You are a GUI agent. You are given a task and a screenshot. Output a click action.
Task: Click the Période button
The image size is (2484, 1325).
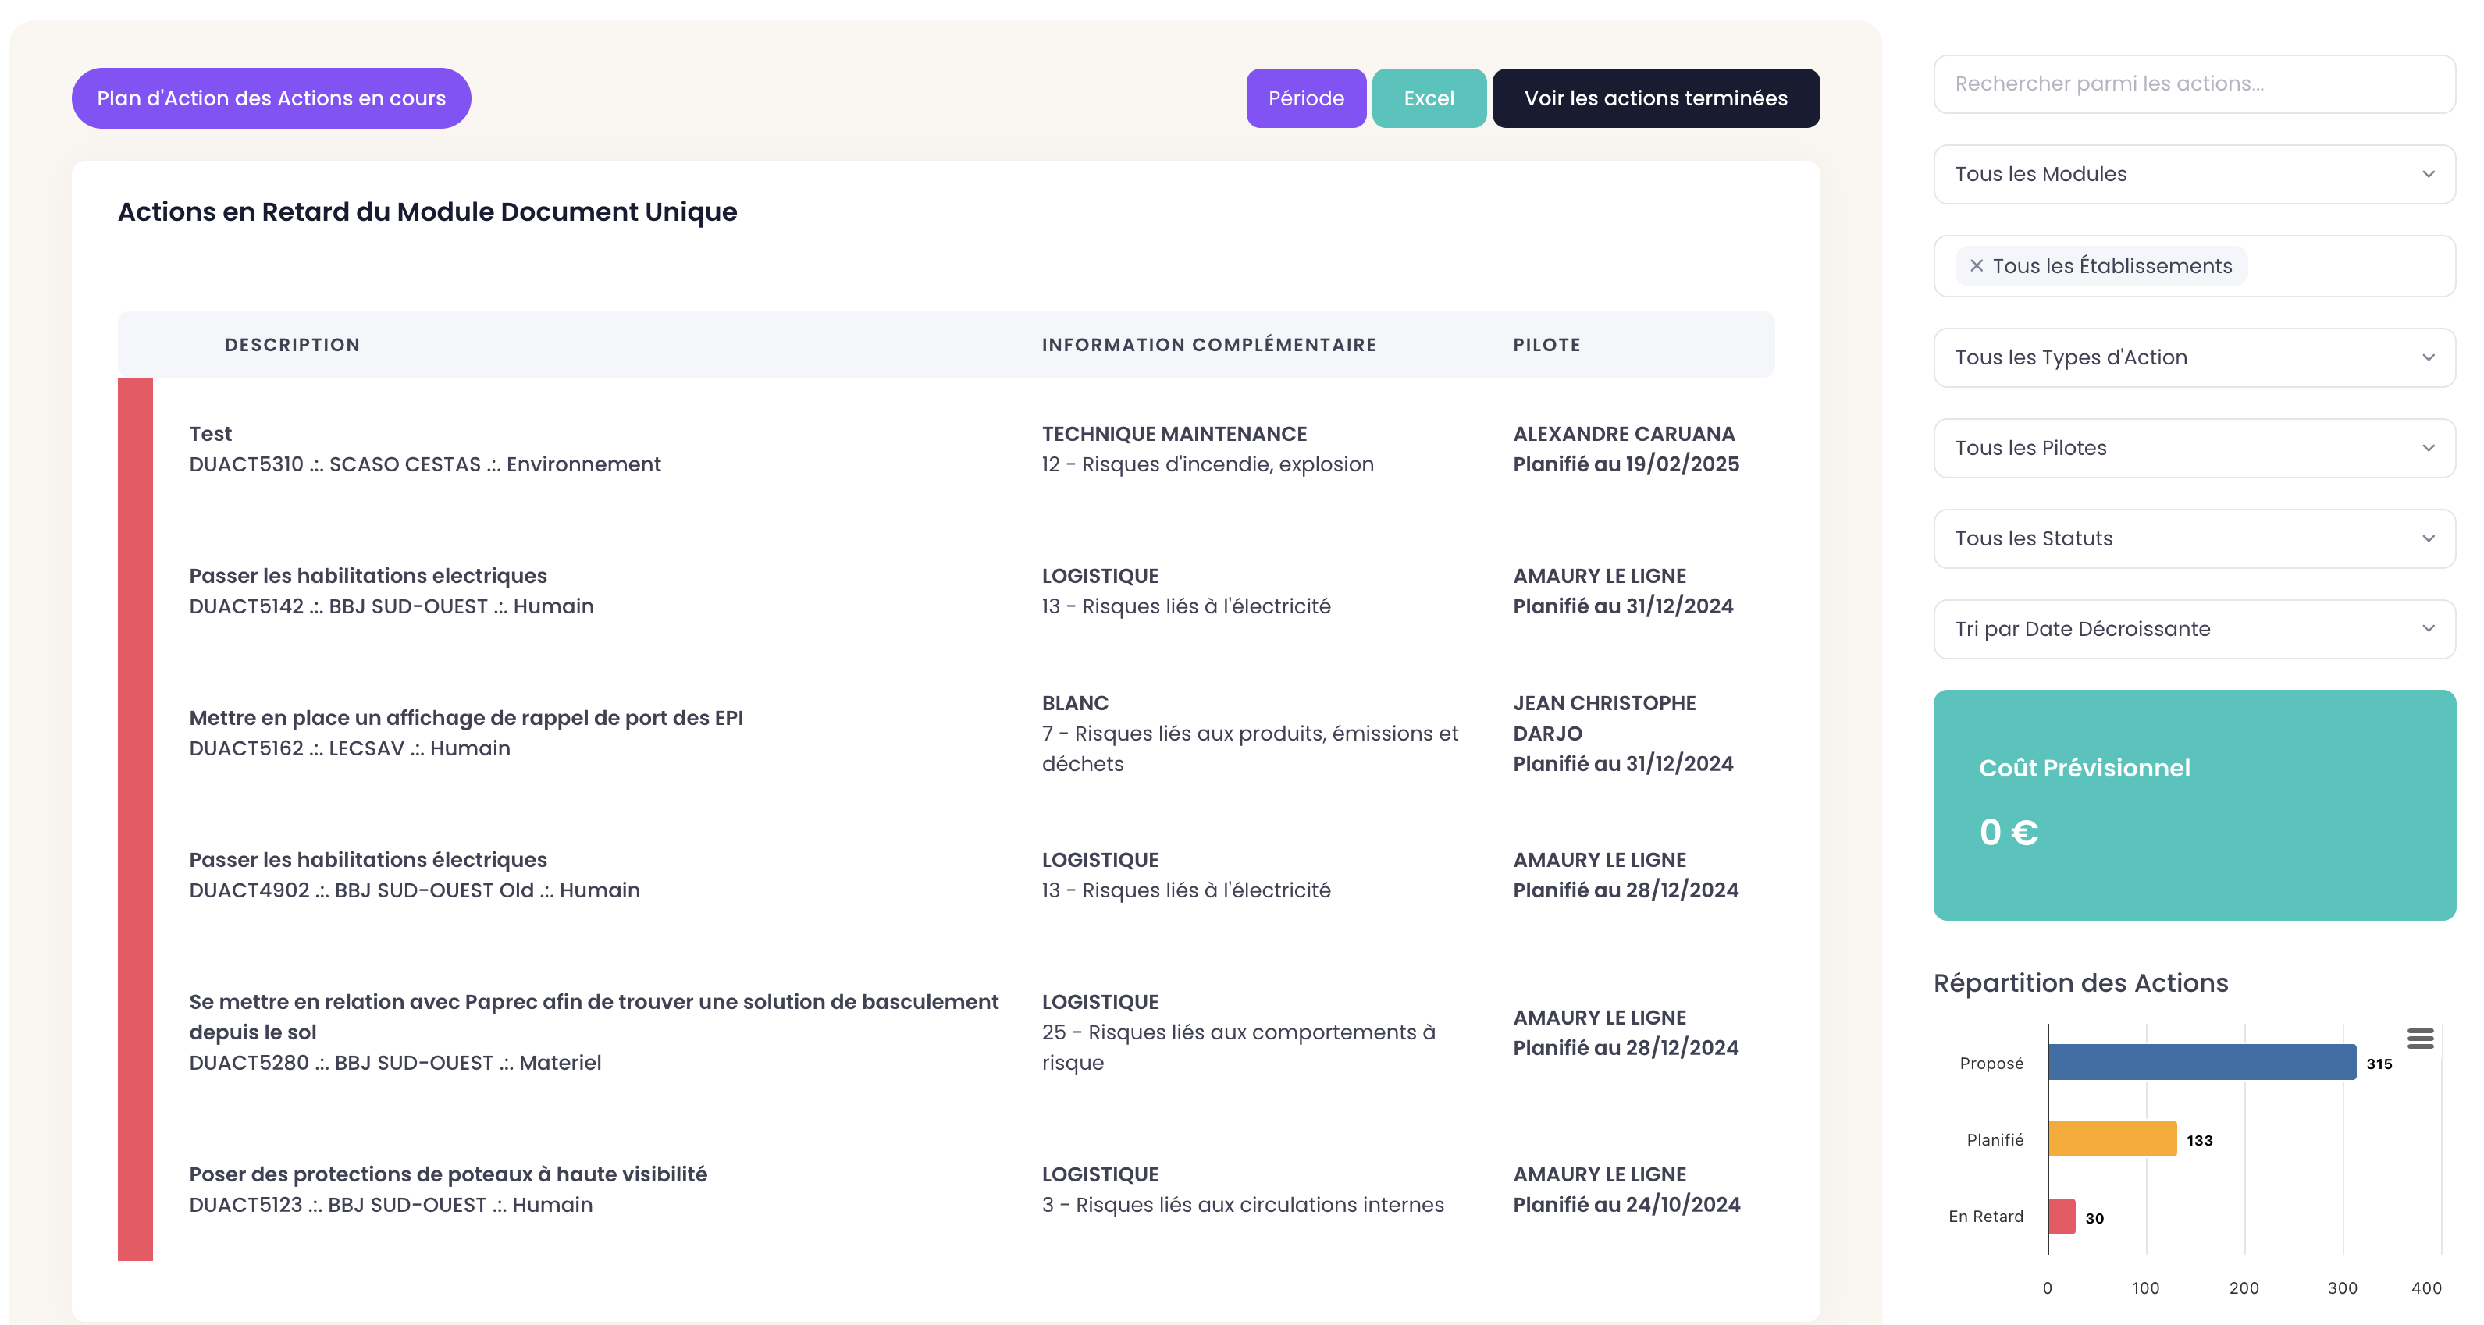pos(1306,98)
